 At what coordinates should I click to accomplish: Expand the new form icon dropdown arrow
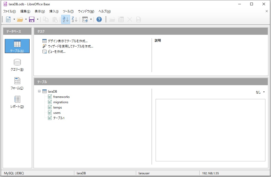point(91,19)
